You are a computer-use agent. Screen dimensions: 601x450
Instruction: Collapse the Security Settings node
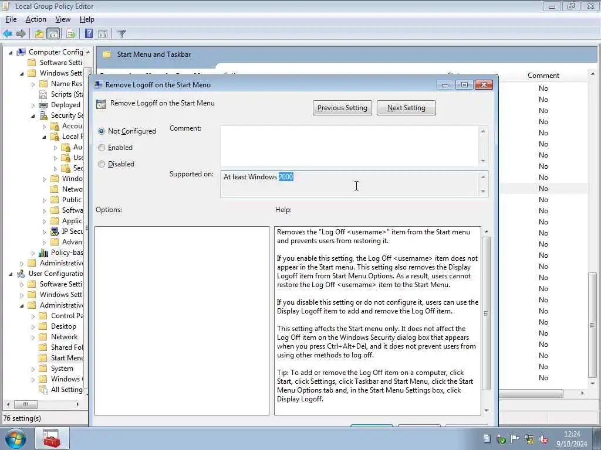[x=33, y=115]
